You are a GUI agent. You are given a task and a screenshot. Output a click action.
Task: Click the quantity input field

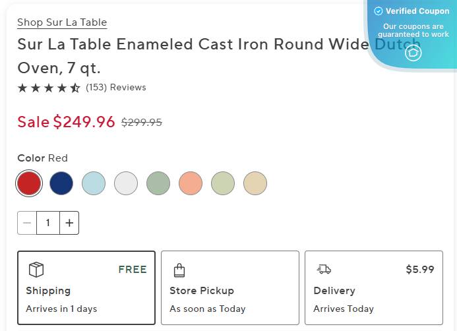coord(48,223)
